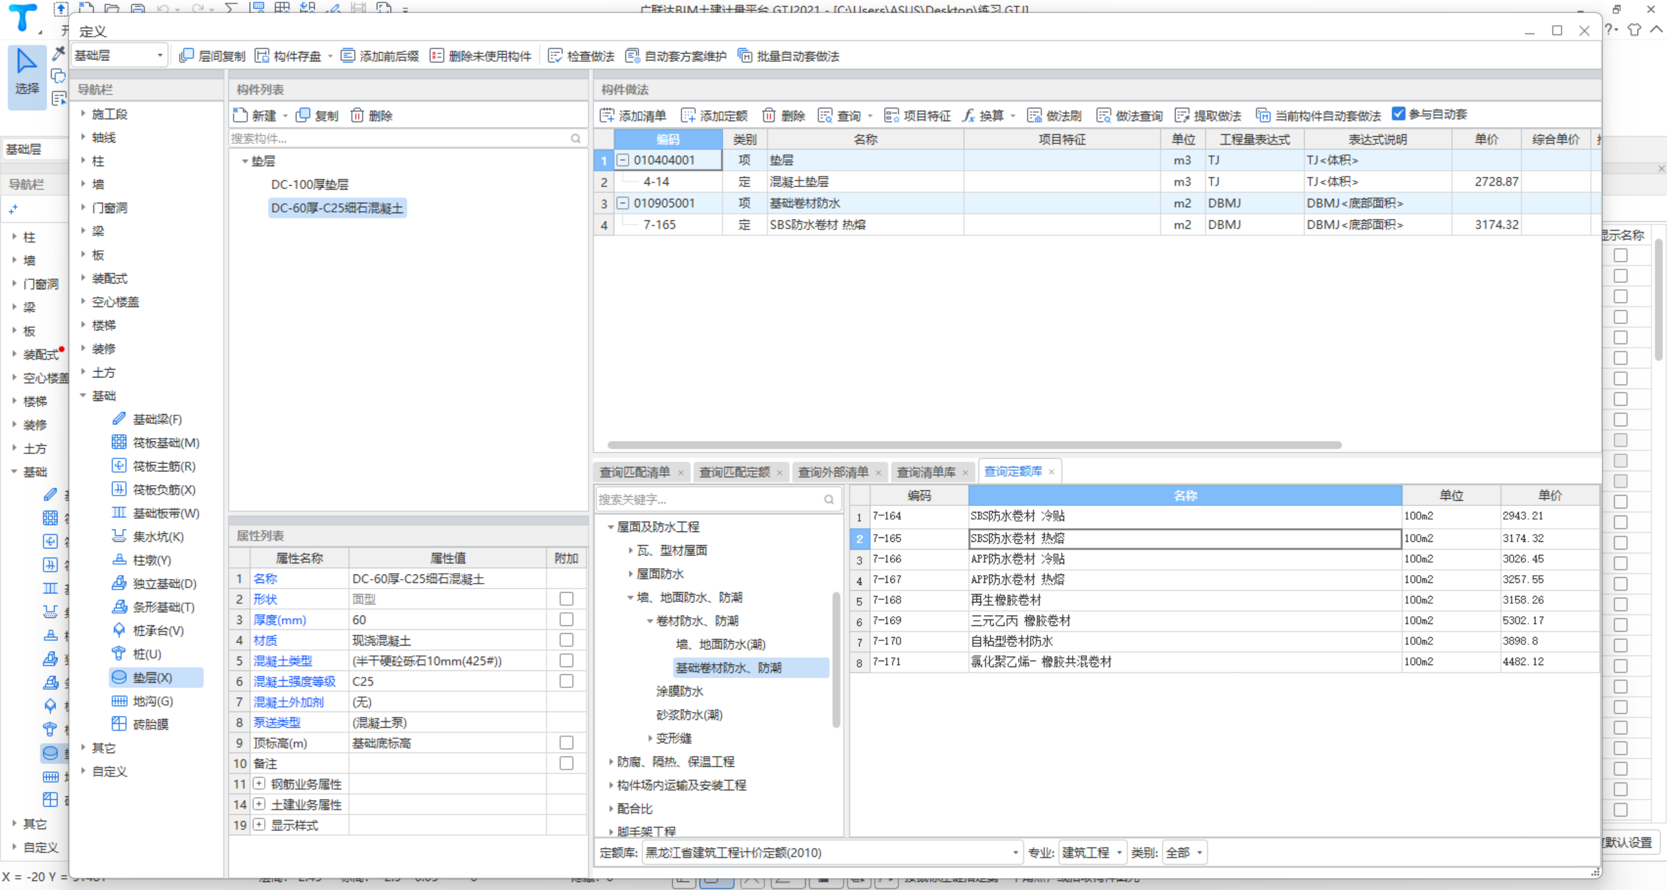1667x890 pixels.
Task: Open the 类别 全部 dropdown
Action: coord(1184,852)
